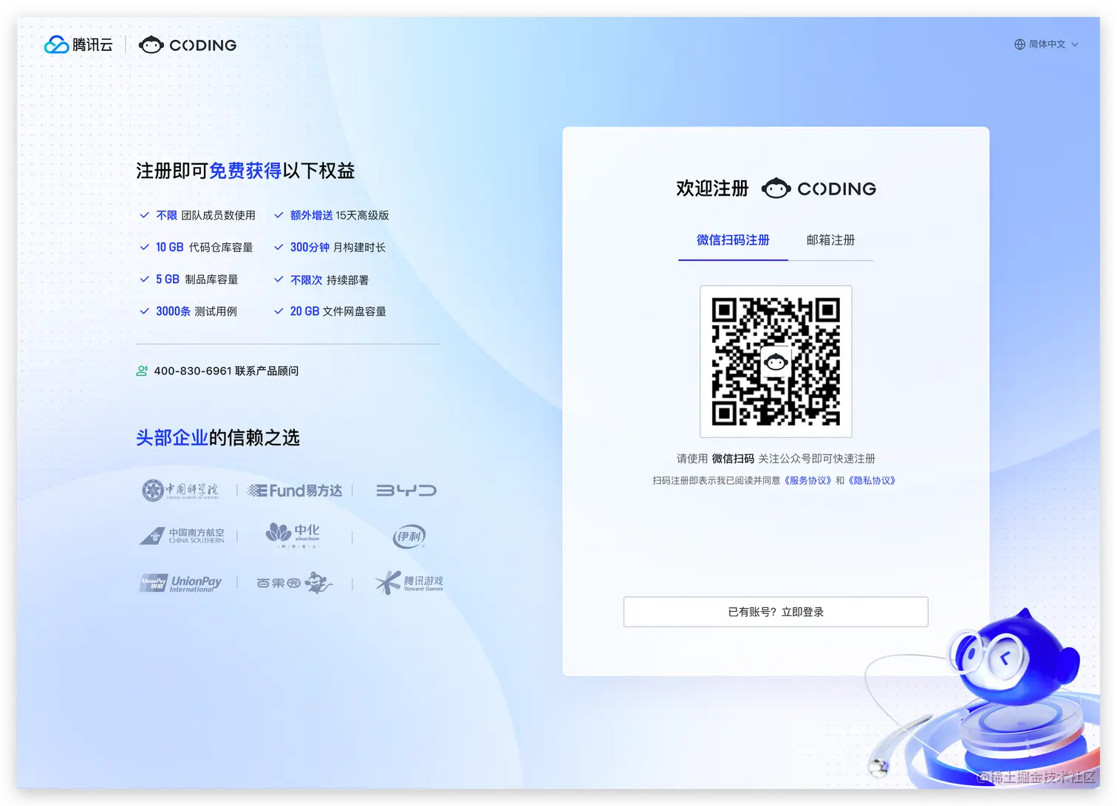1117x806 pixels.
Task: Click the 不限次 持续部署 text
Action: pyautogui.click(x=329, y=280)
